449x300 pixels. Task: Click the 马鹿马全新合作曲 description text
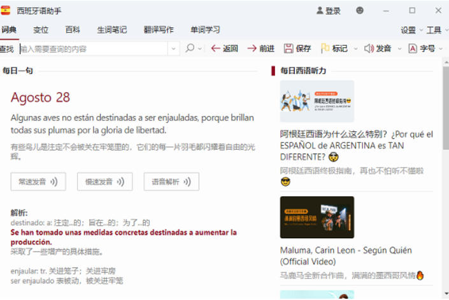[x=352, y=275]
